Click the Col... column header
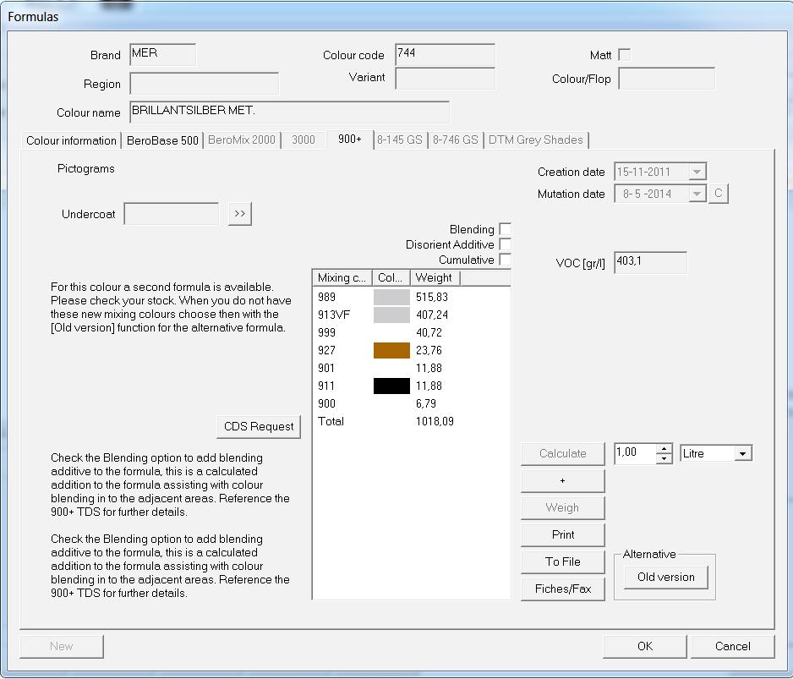 391,277
